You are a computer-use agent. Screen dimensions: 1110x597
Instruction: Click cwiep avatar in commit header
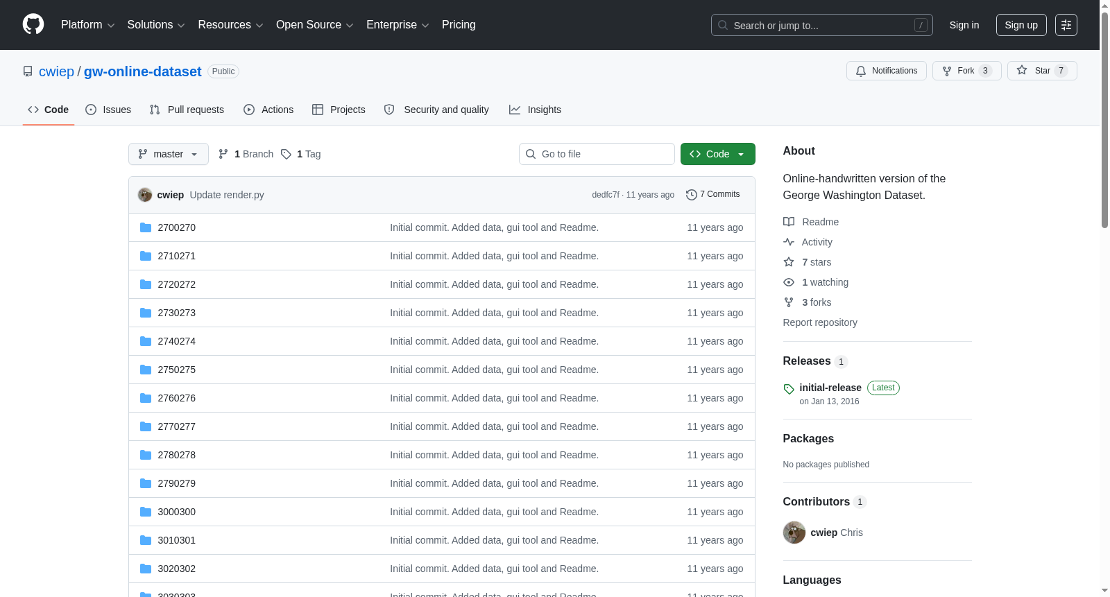click(x=145, y=195)
